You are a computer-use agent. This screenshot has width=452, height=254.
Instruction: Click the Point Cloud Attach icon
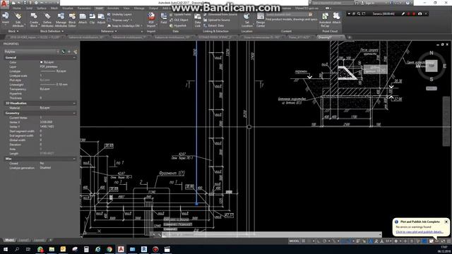point(336,18)
